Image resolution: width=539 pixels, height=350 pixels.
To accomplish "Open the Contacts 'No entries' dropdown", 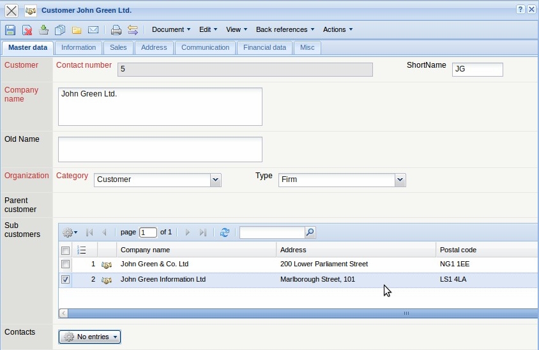I will 89,337.
